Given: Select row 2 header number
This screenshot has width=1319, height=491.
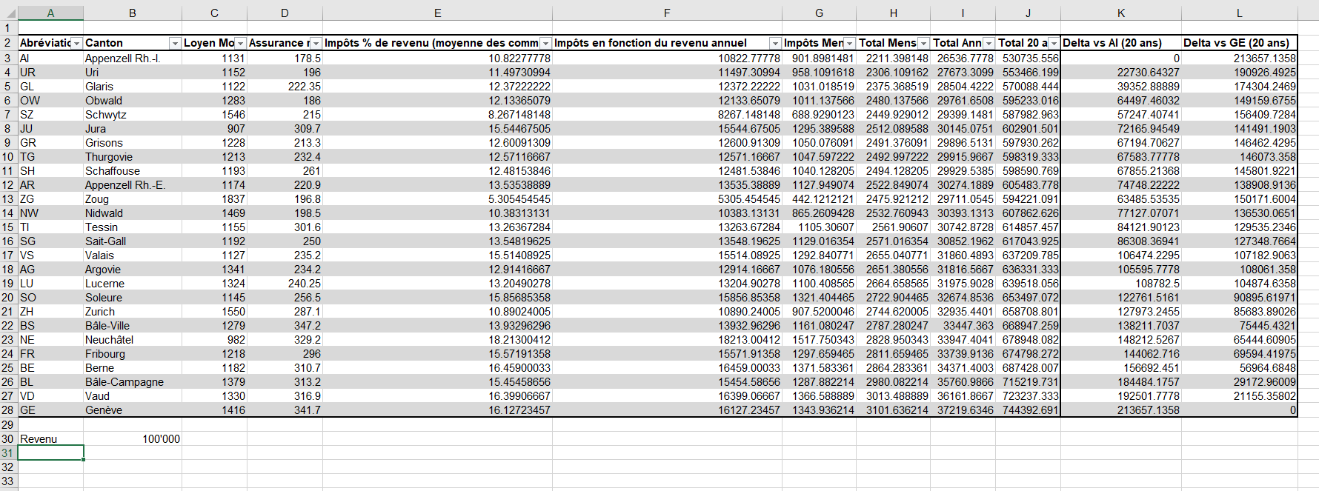Looking at the screenshot, I should [x=8, y=43].
